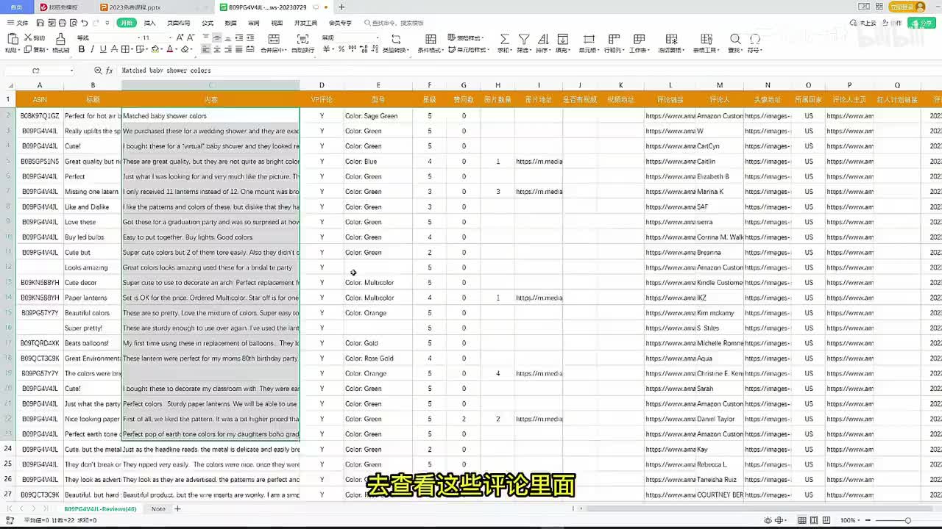Viewport: 942px width, 529px height.
Task: Click the Symbol (符号) omega icon
Action: (755, 39)
